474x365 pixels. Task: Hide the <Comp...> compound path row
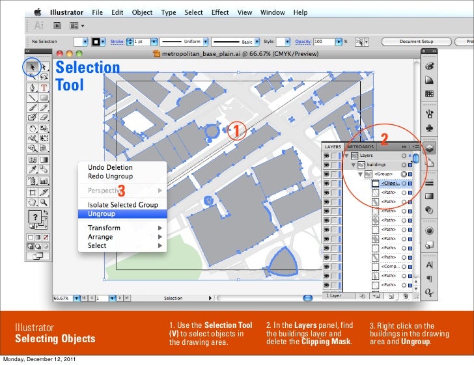pos(326,267)
